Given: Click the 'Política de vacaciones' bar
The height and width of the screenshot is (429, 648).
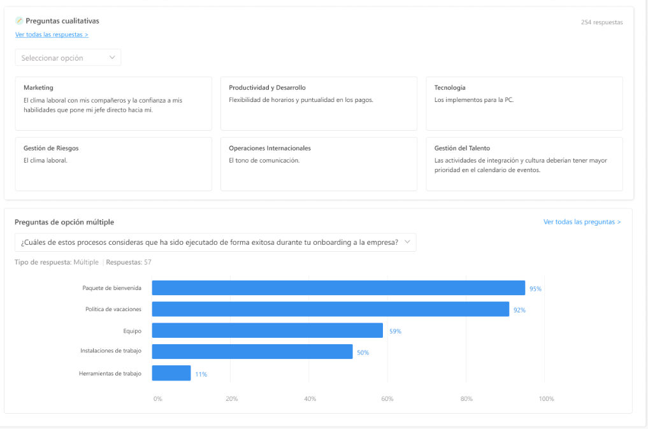Looking at the screenshot, I should tap(331, 309).
